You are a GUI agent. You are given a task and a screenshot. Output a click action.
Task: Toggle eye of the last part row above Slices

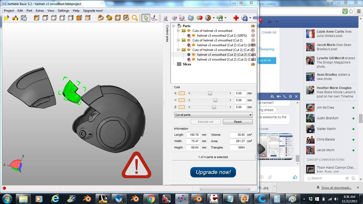(x=193, y=59)
